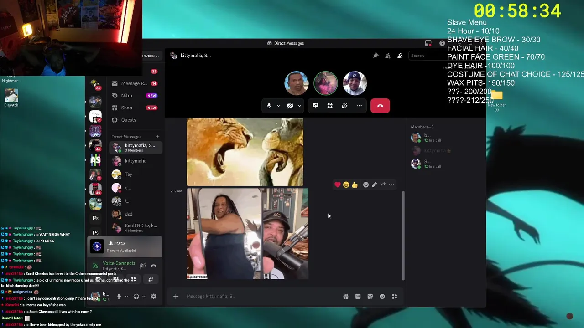Add friends to the DM

pos(388,56)
